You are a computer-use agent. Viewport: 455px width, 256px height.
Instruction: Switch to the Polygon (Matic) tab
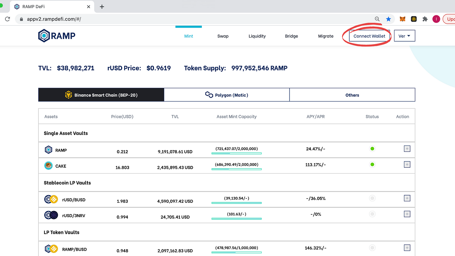(x=227, y=95)
